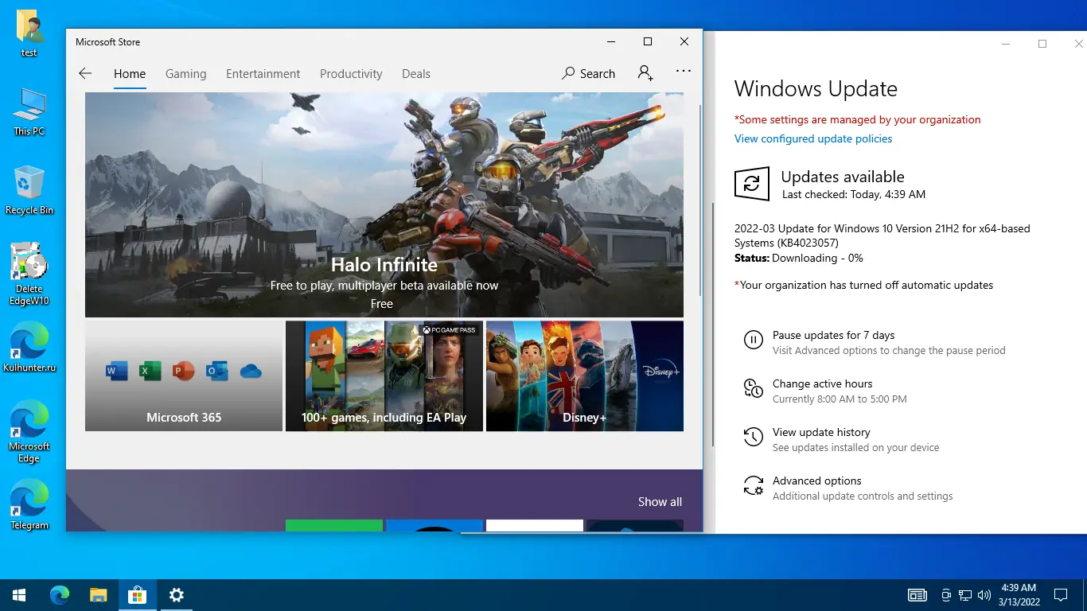
Task: Open the Windows Start menu
Action: tap(19, 595)
